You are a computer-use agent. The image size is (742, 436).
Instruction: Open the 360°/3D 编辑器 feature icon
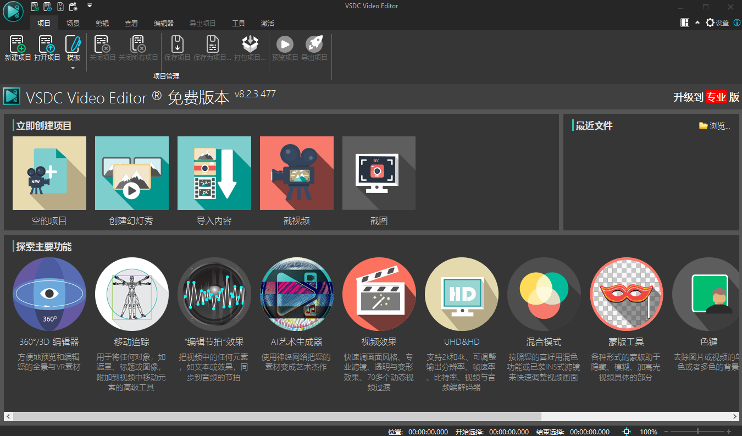coord(49,294)
